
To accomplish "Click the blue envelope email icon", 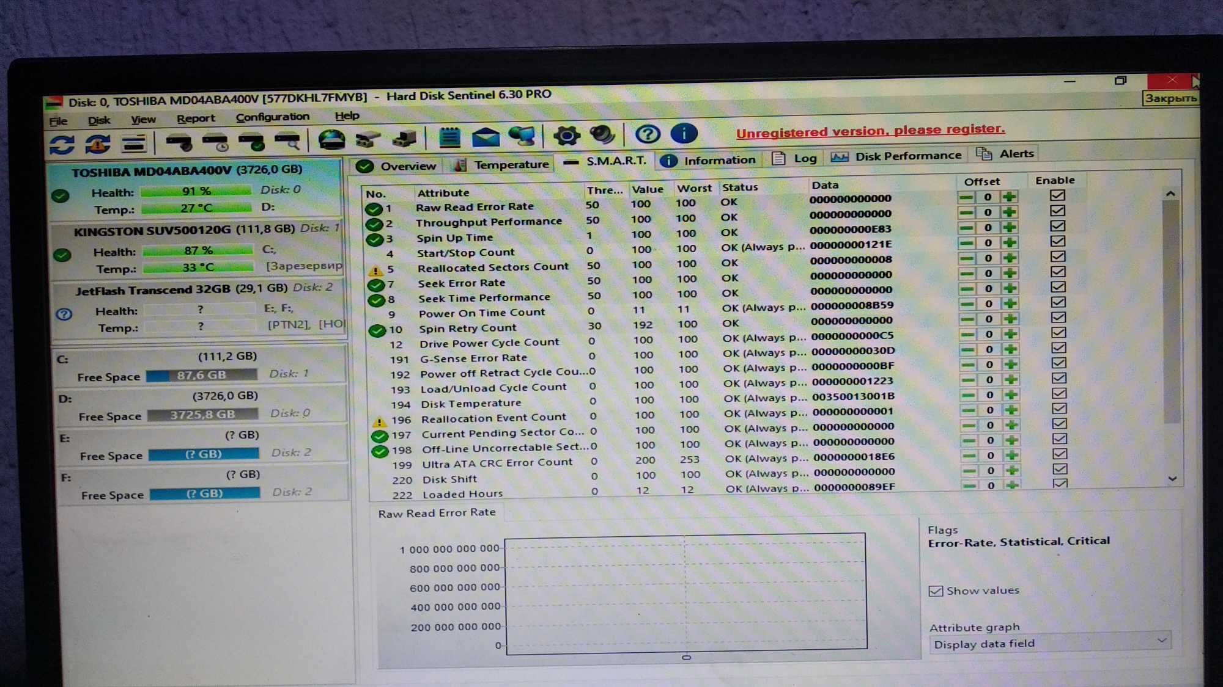I will [486, 137].
